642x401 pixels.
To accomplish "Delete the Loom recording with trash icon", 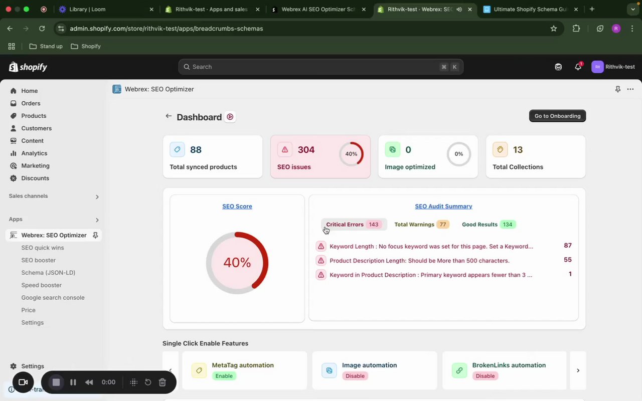I will point(163,382).
